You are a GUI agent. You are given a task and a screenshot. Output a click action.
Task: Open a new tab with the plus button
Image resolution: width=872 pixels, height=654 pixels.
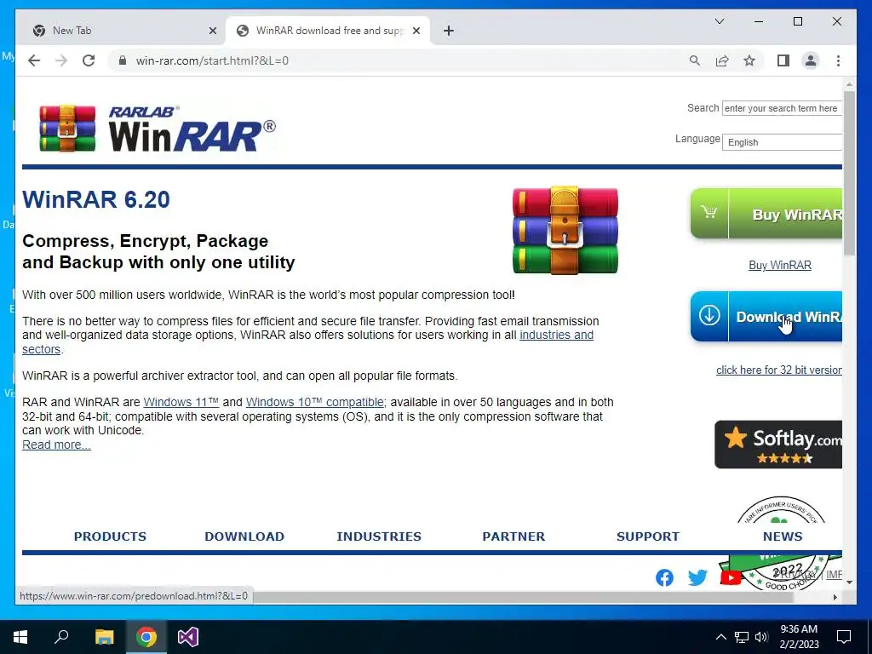[449, 31]
